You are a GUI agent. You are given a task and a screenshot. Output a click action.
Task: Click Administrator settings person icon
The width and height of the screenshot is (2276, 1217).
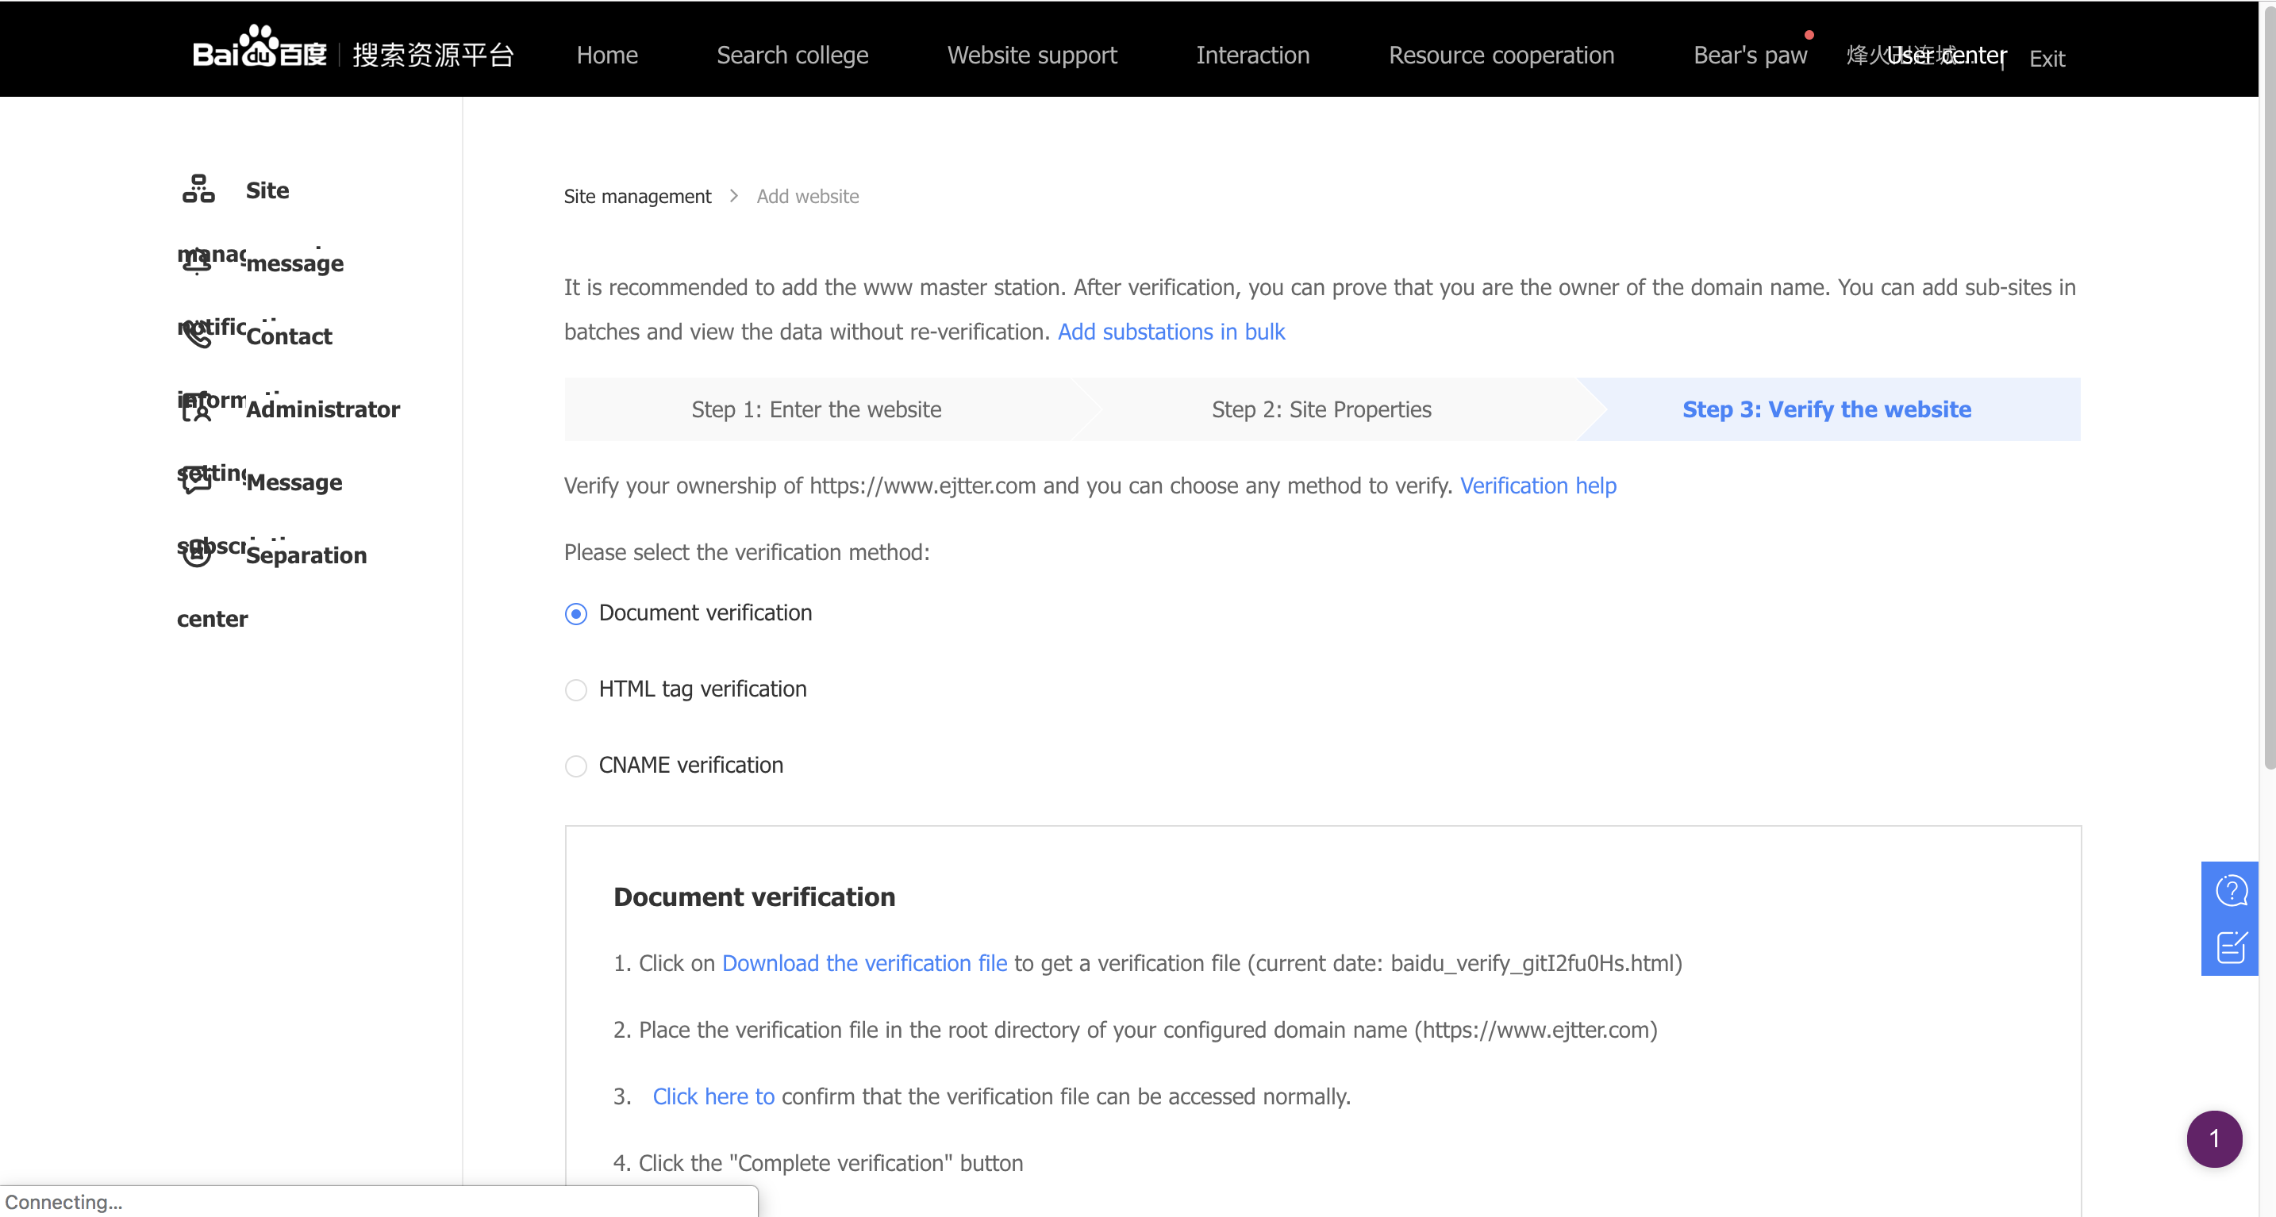click(196, 408)
